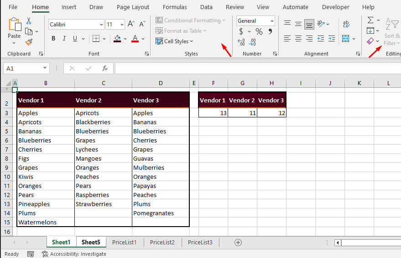Expand the Fill Color dropdown arrow
Screen dimensions: 401x258
coord(125,39)
